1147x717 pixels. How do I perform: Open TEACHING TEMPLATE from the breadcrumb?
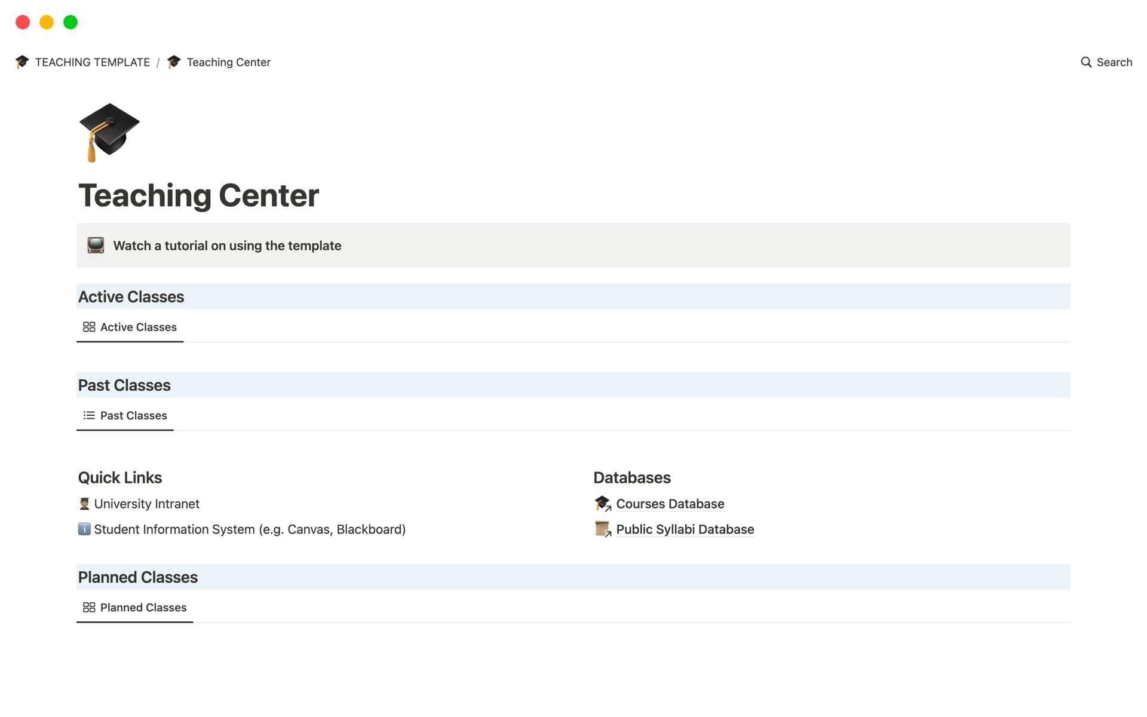[93, 62]
